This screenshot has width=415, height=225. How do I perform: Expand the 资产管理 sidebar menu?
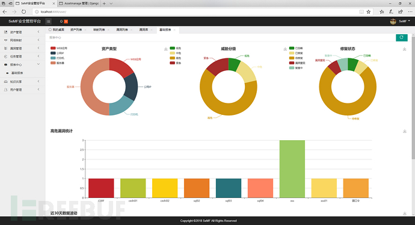(22, 32)
